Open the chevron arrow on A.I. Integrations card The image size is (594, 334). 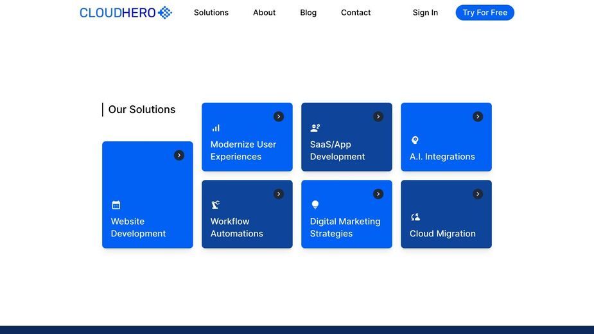pyautogui.click(x=478, y=116)
